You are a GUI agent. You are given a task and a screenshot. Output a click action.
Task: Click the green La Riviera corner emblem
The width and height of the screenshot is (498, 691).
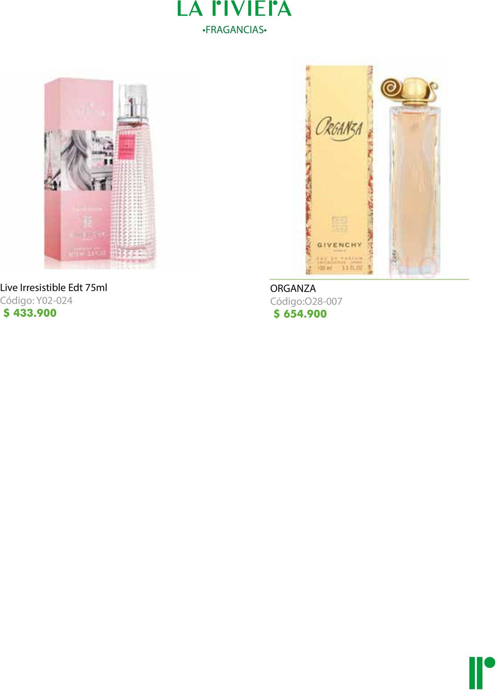click(x=482, y=673)
